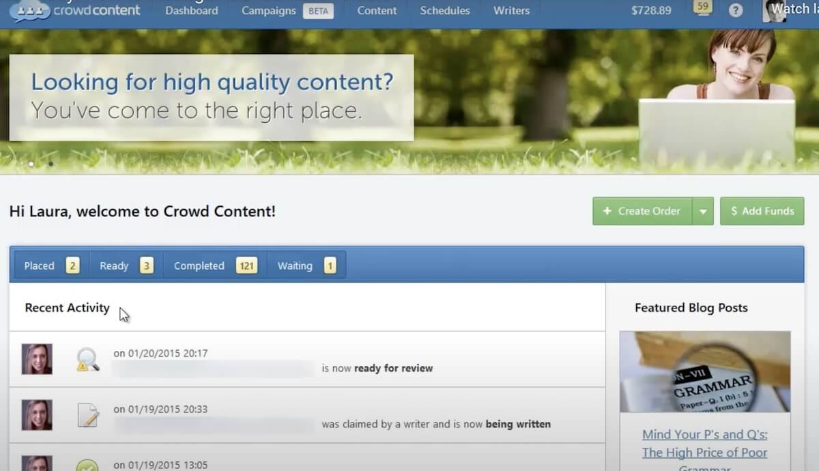The width and height of the screenshot is (819, 471).
Task: Open the Schedules menu
Action: pos(445,11)
